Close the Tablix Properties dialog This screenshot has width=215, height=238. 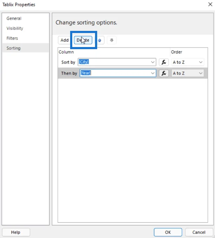pos(210,4)
